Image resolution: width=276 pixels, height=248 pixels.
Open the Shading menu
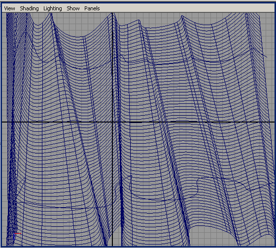tap(29, 8)
